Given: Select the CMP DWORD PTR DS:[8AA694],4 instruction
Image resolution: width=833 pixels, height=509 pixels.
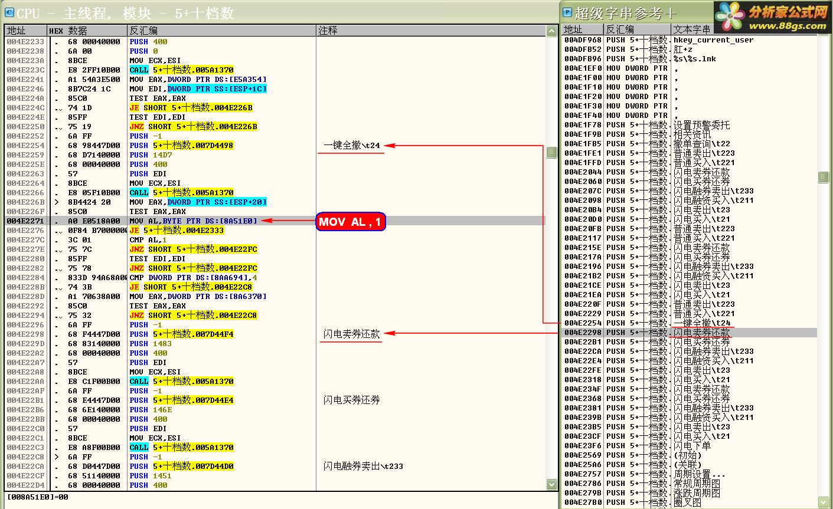Looking at the screenshot, I should (x=194, y=278).
